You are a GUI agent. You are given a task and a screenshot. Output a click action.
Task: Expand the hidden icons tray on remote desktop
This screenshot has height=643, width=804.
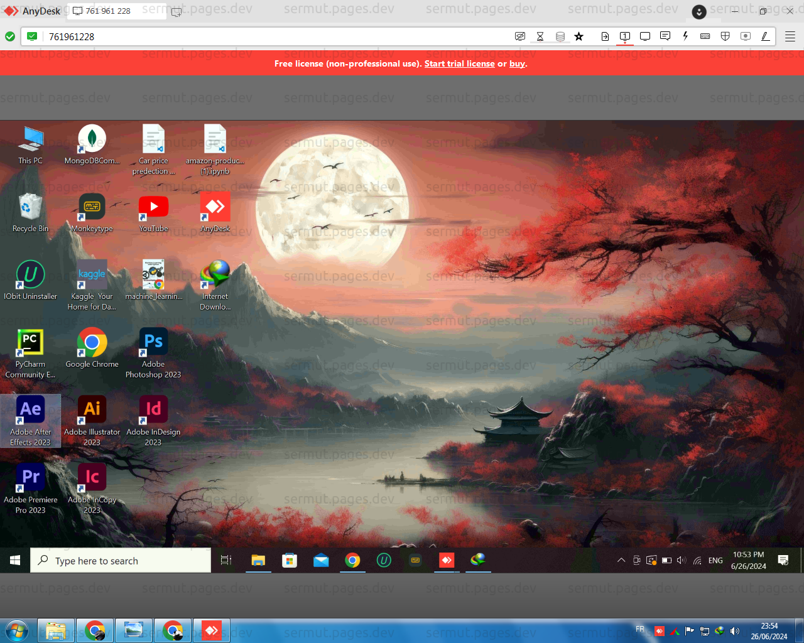point(621,560)
